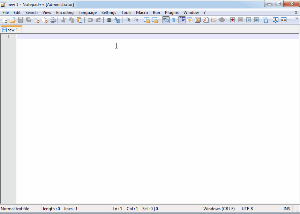This screenshot has height=214, width=300.
Task: Click the Zoom In magnifier icon
Action: click(127, 20)
